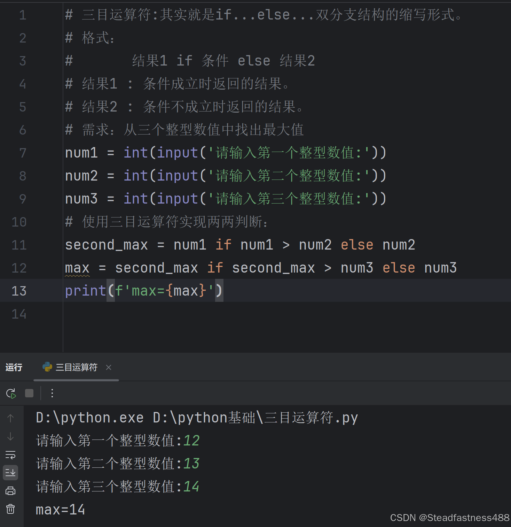Screen dimensions: 511x527
Task: Click the comment '# 格式:' on line 2
Action: click(x=90, y=38)
